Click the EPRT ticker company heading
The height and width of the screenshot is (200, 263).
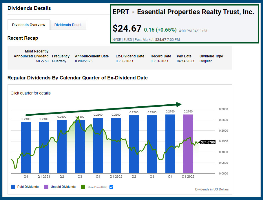(x=183, y=12)
